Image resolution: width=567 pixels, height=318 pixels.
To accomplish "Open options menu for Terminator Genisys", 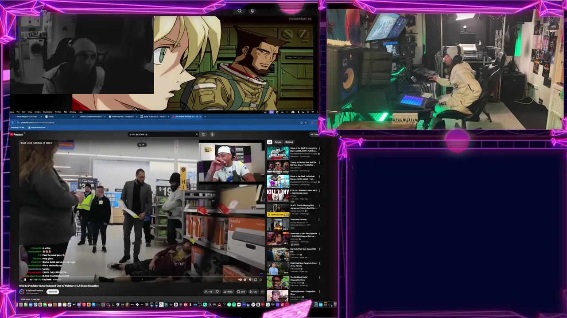I will pos(319,220).
